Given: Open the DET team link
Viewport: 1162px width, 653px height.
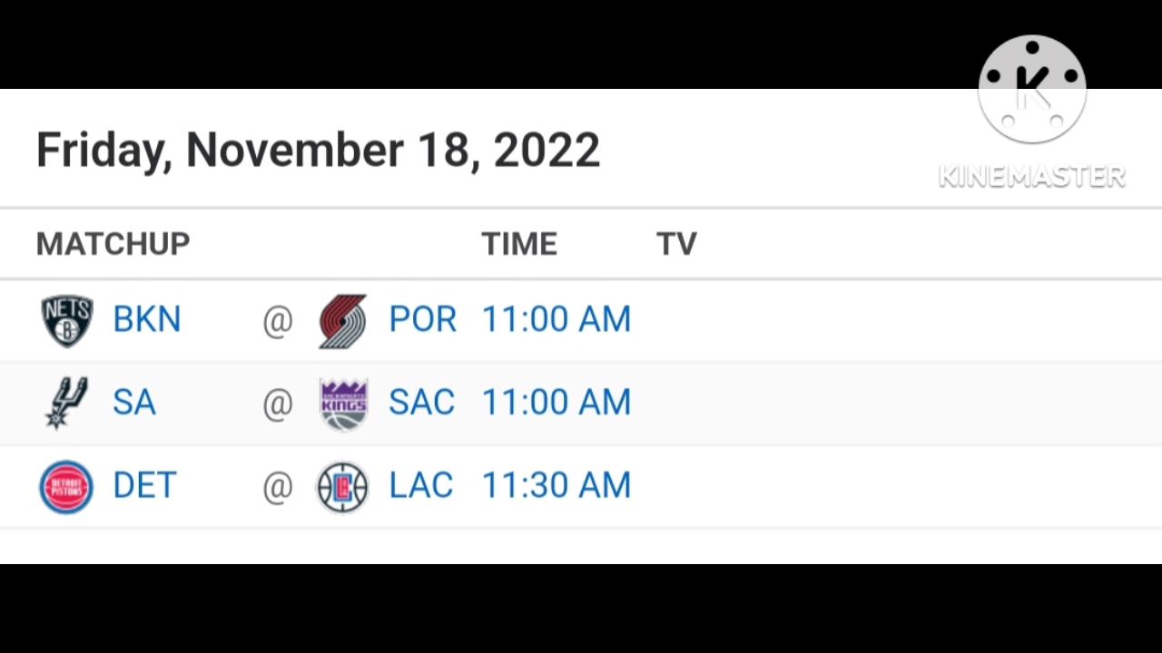Looking at the screenshot, I should (144, 486).
